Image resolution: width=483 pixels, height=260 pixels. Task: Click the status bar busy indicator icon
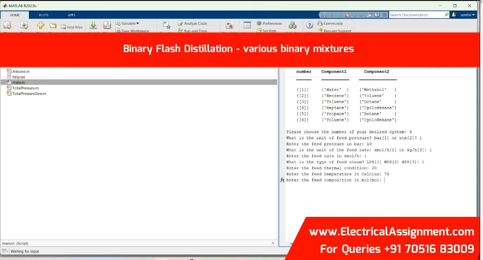coord(4,251)
